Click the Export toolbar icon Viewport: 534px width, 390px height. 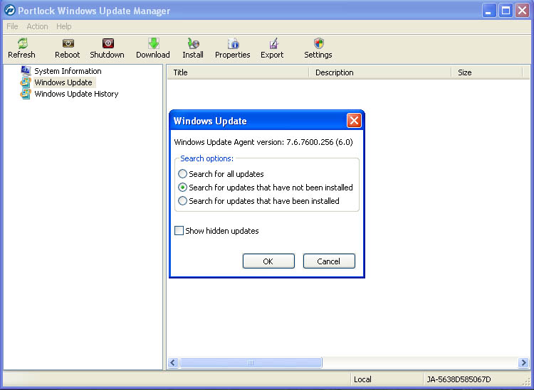click(273, 43)
